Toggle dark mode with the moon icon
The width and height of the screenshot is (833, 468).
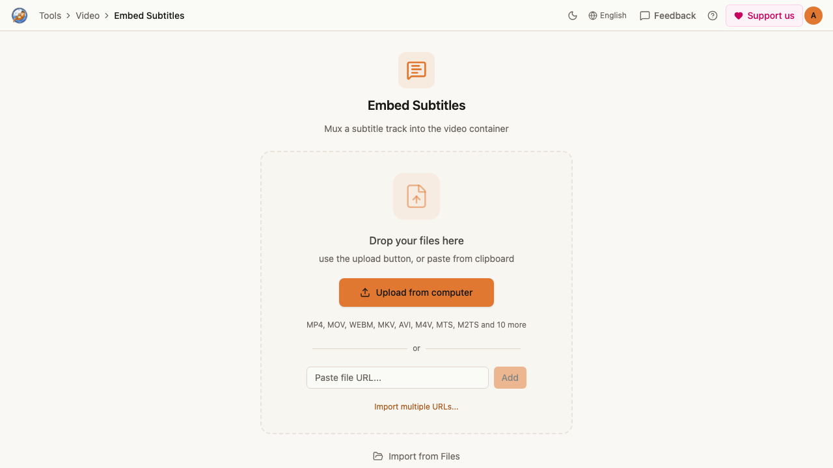click(573, 16)
